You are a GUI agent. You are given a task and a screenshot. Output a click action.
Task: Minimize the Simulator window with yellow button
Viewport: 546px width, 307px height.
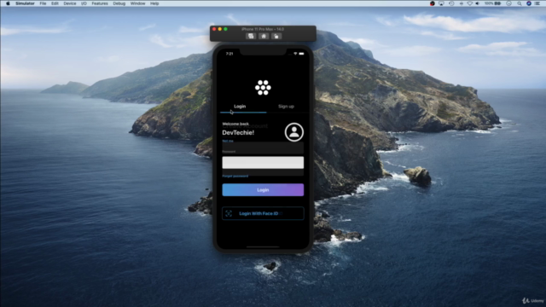pos(220,29)
